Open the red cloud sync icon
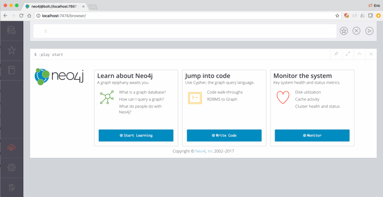The height and width of the screenshot is (197, 383). (12, 147)
